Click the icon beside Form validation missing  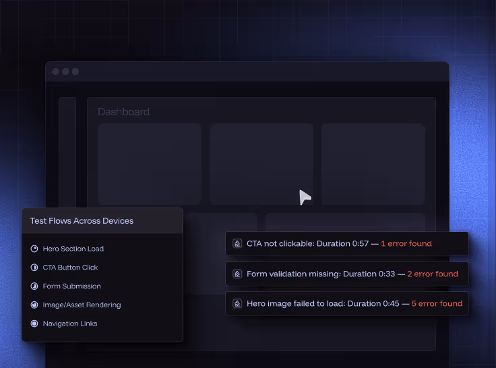(x=237, y=274)
